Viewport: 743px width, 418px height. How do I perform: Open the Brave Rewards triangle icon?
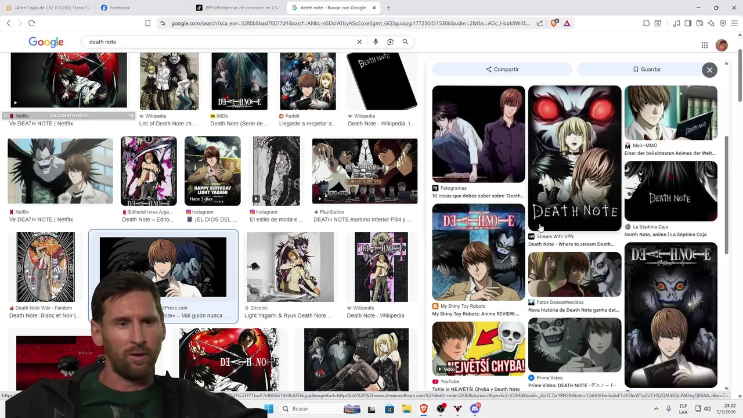pos(567,23)
